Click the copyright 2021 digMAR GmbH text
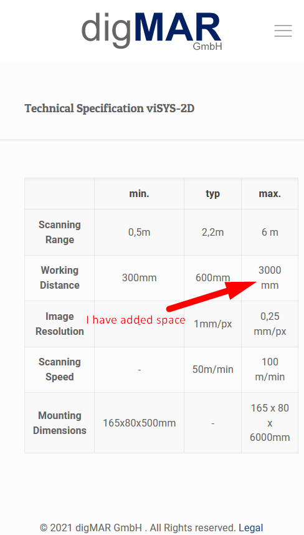This screenshot has height=535, width=304. coord(138,528)
